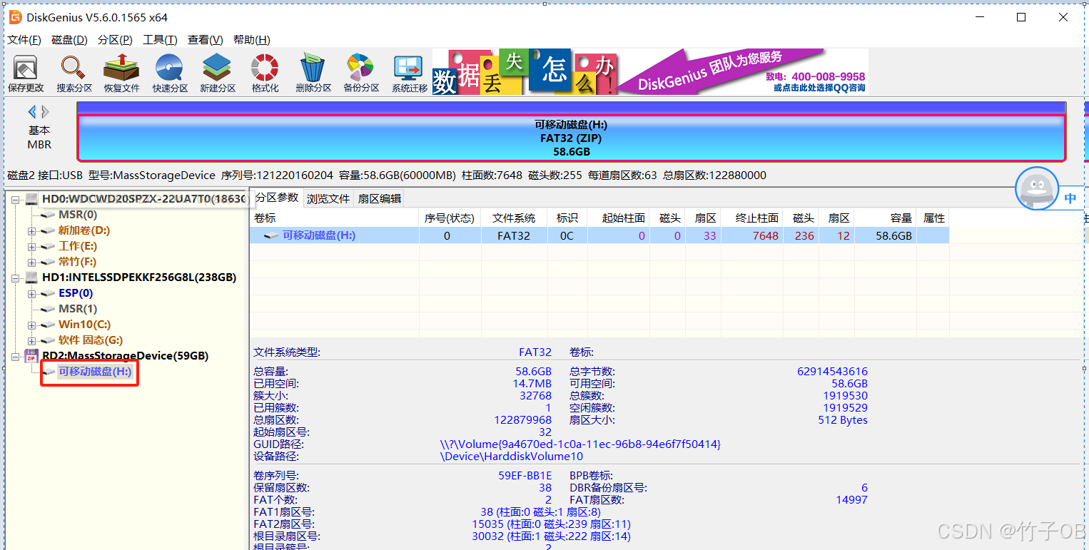Click the support avatar icon near top right
Image resolution: width=1089 pixels, height=550 pixels.
coord(1036,189)
